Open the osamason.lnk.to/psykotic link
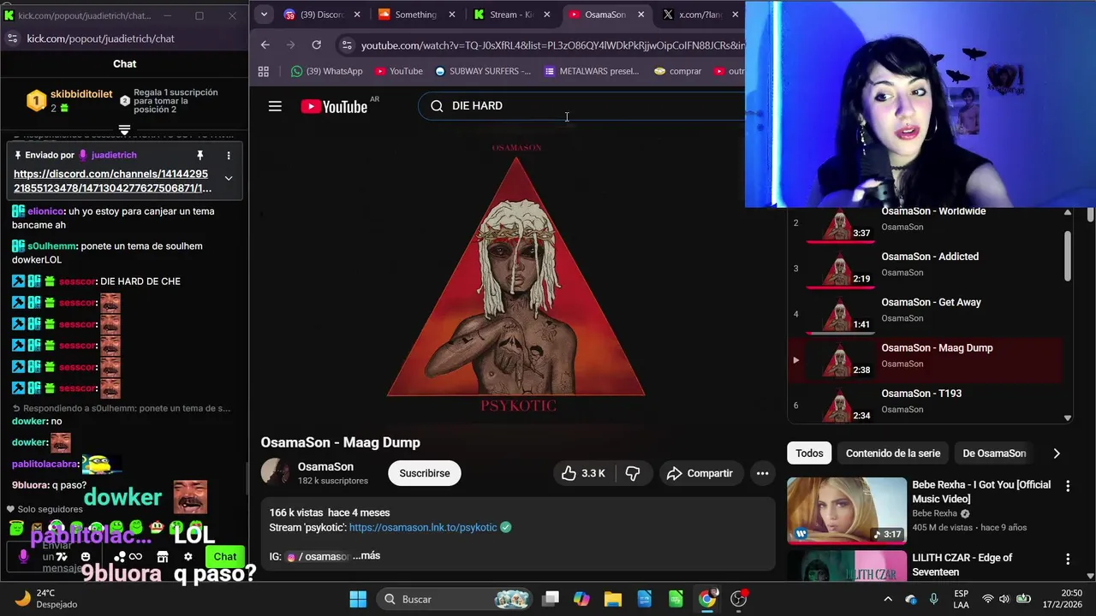 click(423, 528)
